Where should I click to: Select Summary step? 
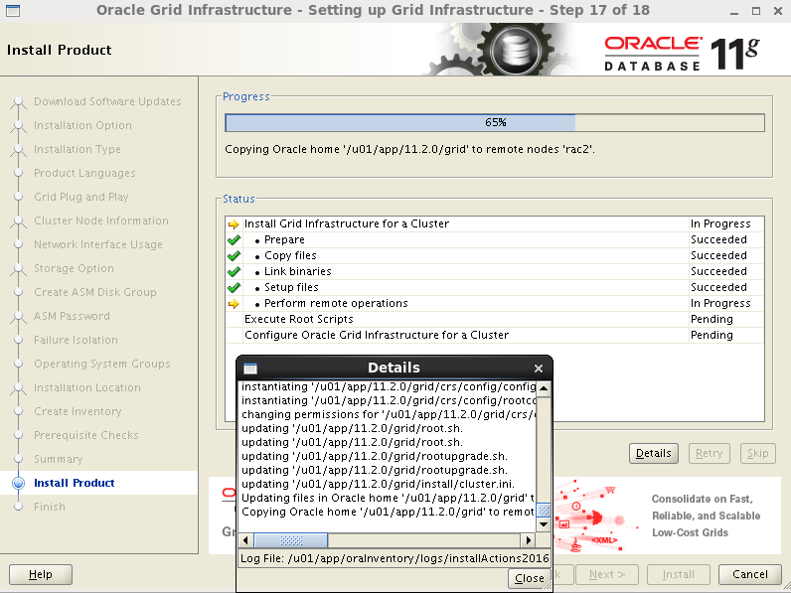point(58,459)
